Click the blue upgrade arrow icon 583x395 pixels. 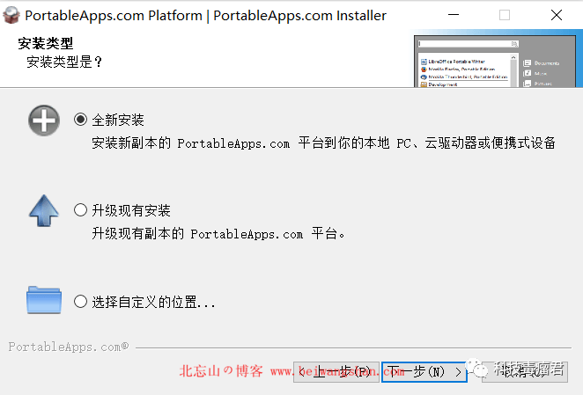pos(44,210)
